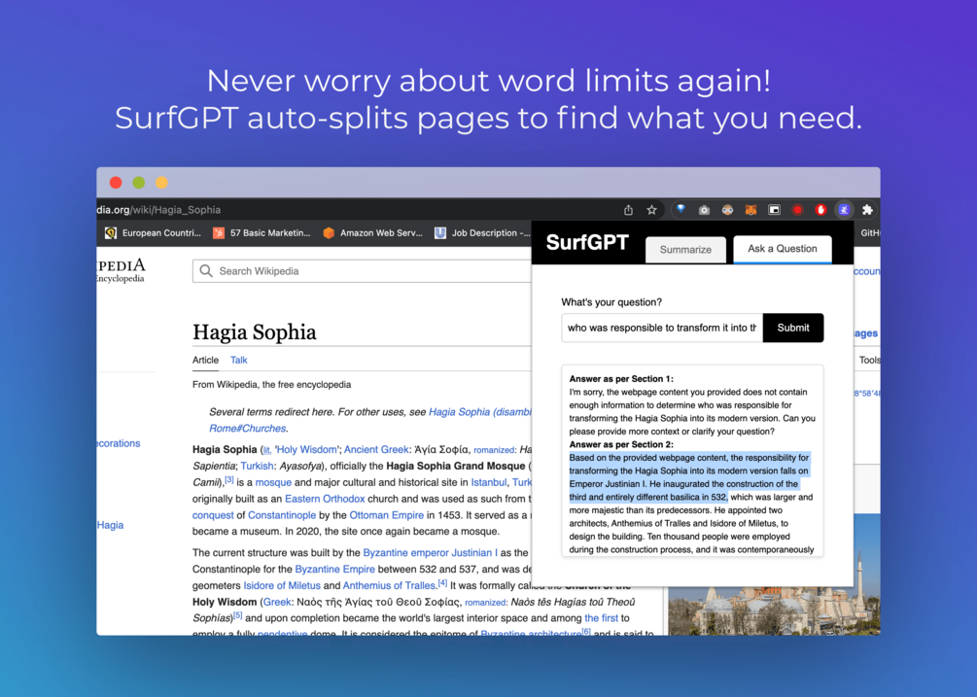977x697 pixels.
Task: Follow the 'the first' link
Action: tap(602, 618)
